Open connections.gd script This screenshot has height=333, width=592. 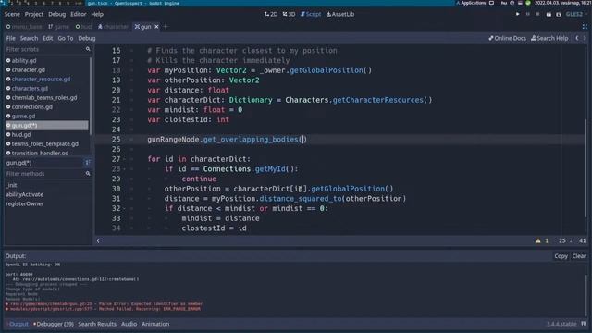click(32, 107)
